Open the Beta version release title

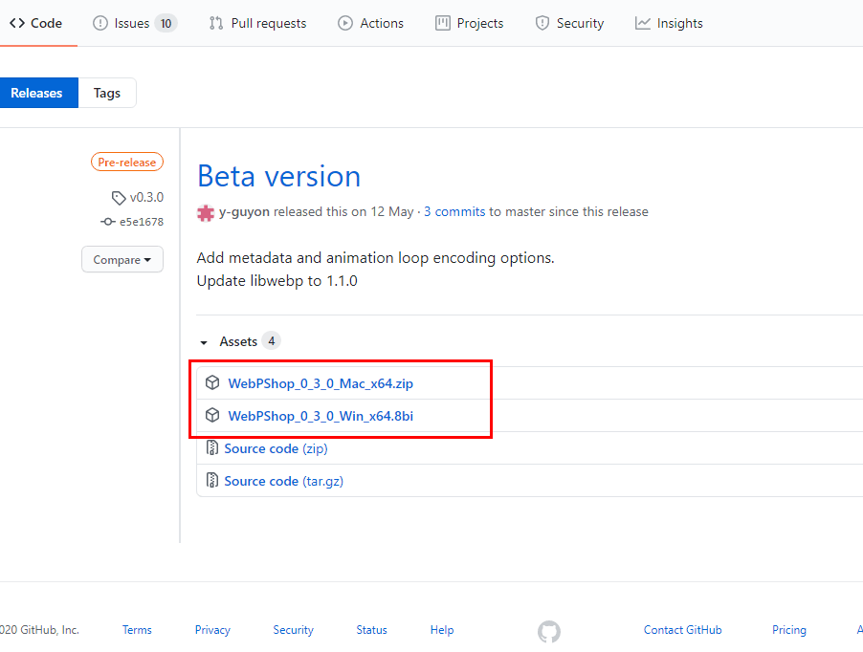tap(278, 176)
